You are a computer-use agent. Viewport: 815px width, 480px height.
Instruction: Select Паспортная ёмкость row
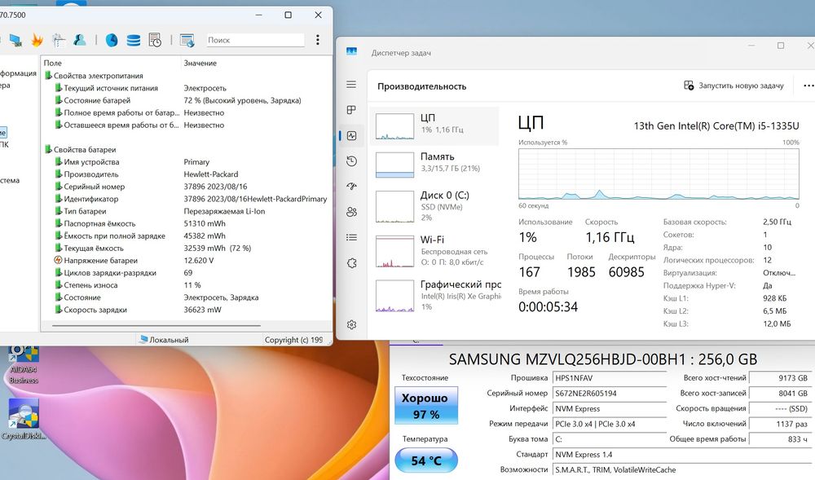pyautogui.click(x=186, y=223)
